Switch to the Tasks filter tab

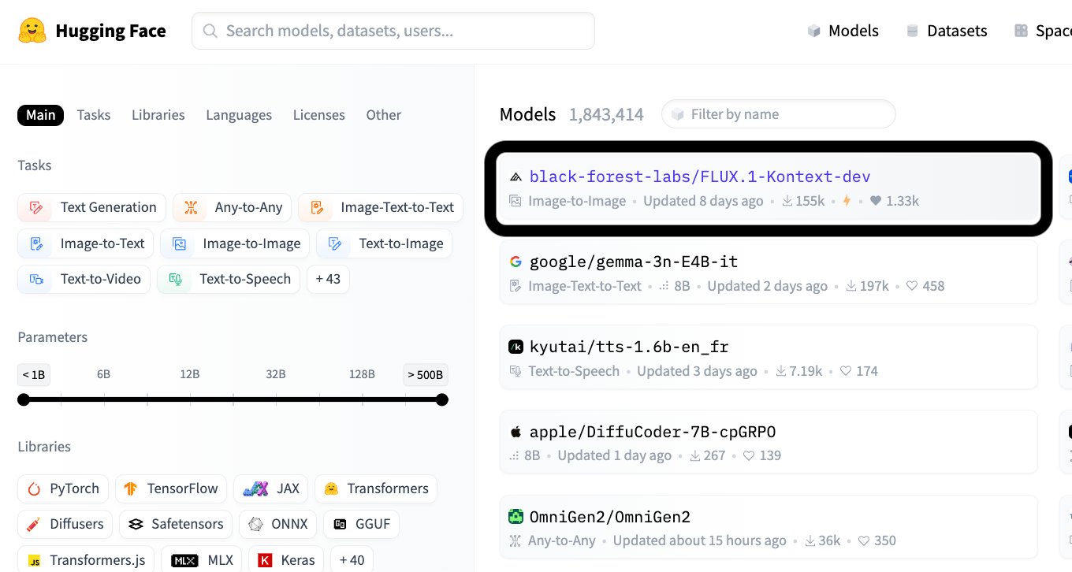(x=94, y=115)
